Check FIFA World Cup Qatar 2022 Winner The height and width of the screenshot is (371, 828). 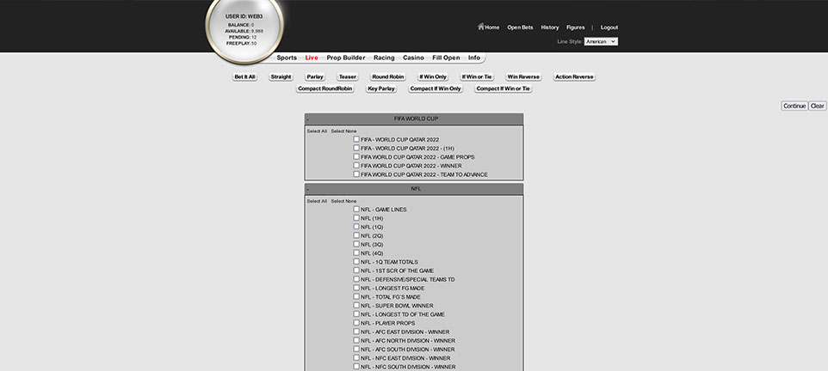356,166
